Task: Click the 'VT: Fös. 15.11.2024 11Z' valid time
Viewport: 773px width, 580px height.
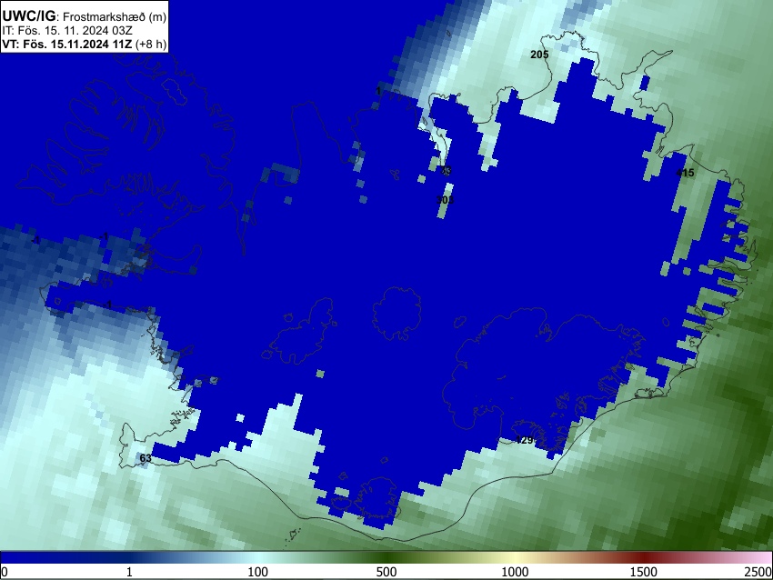Action: click(x=66, y=44)
